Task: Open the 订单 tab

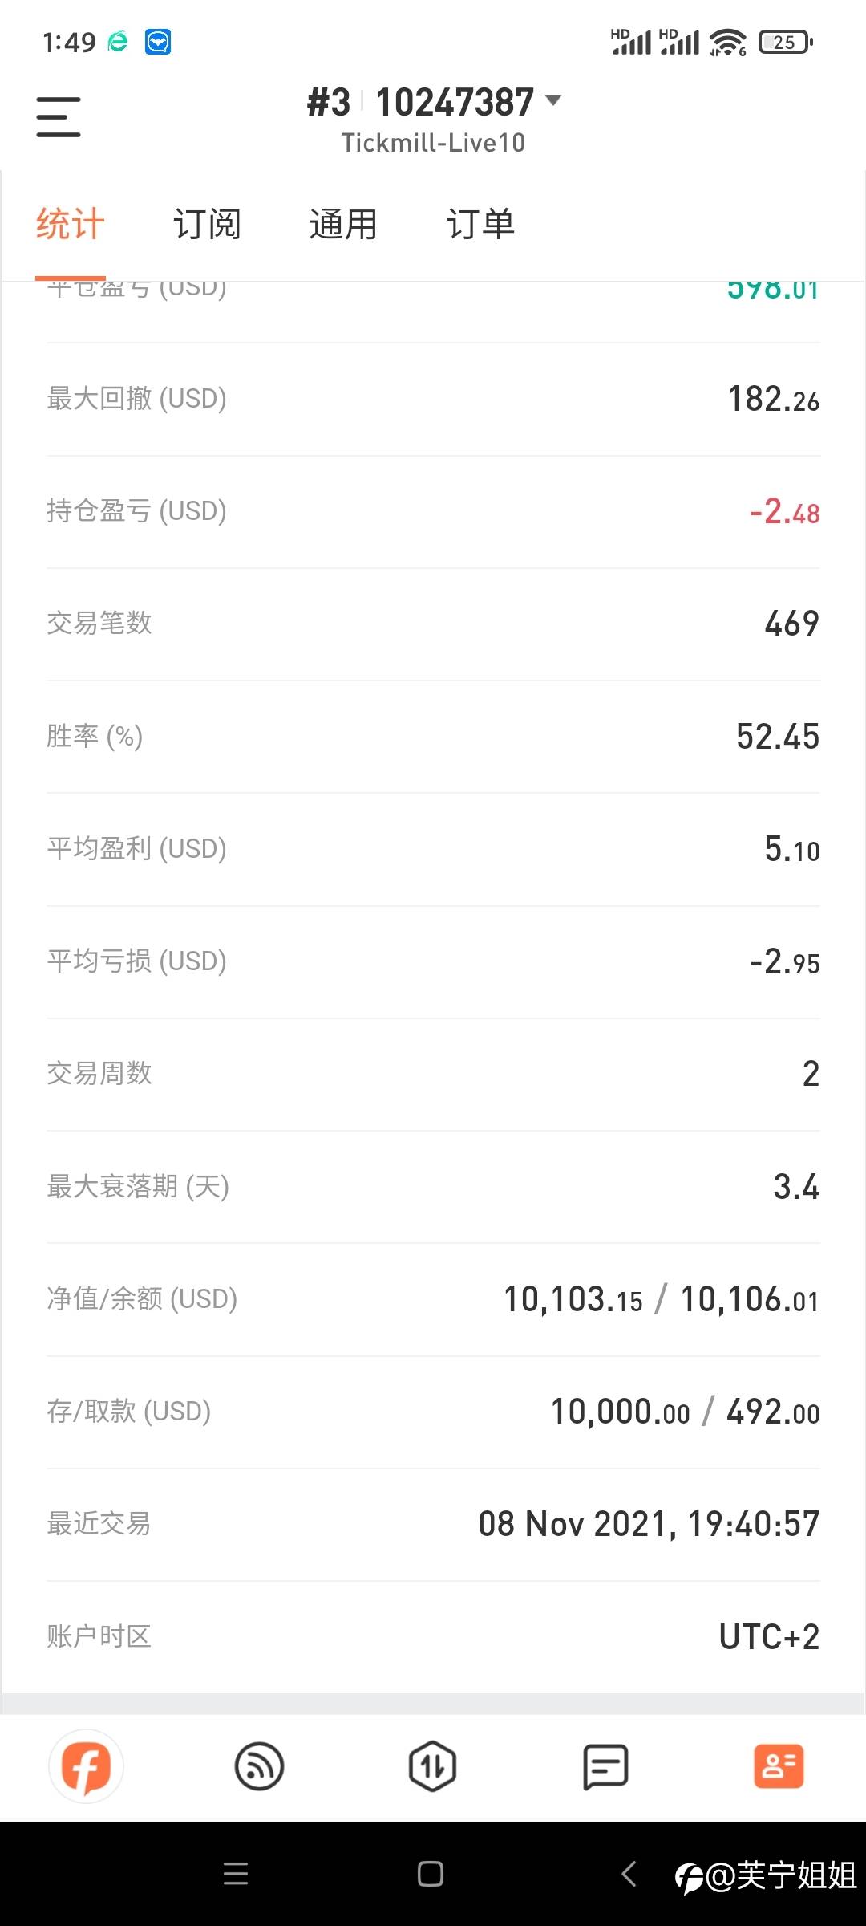Action: click(x=480, y=224)
